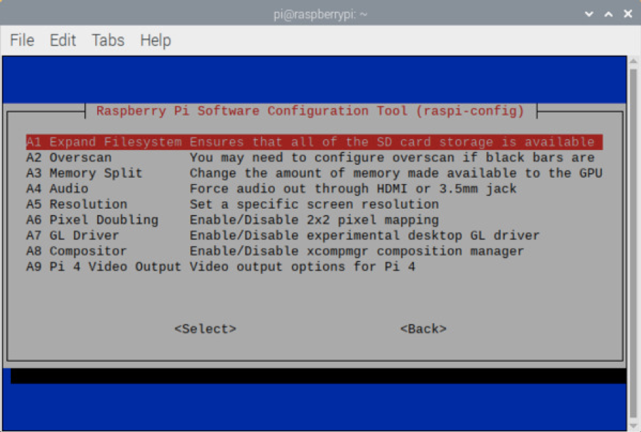Select A2 Overscan option
Image resolution: width=641 pixels, height=432 pixels.
(315, 157)
